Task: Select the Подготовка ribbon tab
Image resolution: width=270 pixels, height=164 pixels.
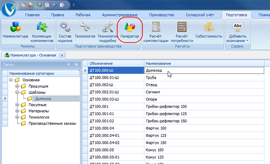Action: click(236, 15)
